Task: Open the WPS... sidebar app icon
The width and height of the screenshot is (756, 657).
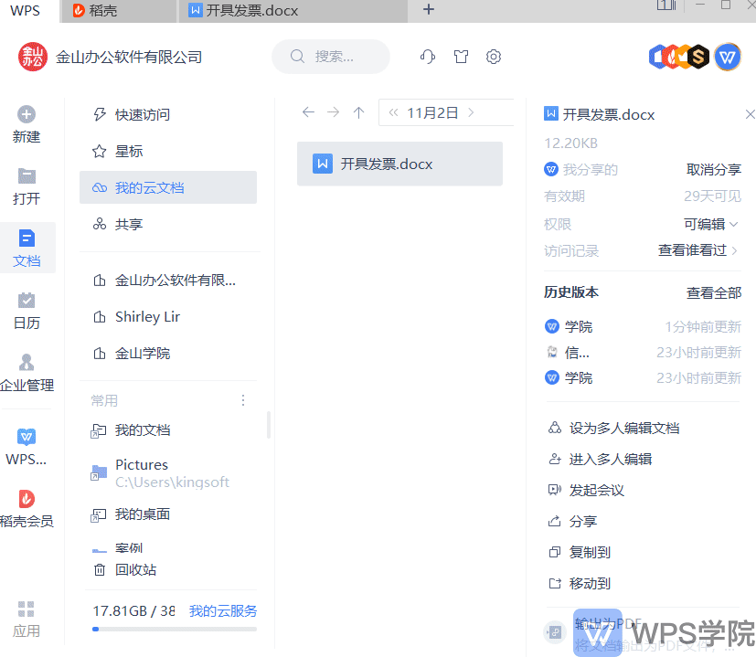Action: (x=27, y=437)
